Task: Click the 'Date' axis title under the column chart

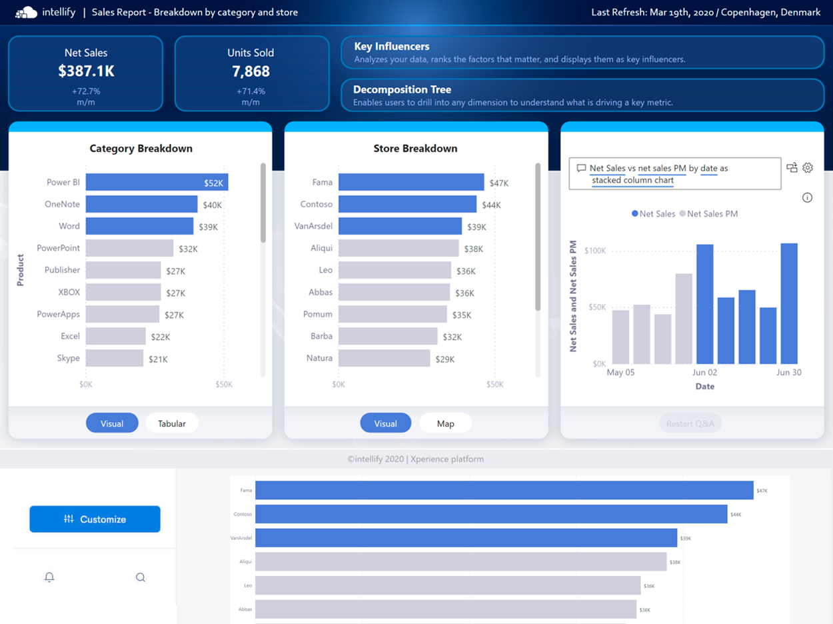Action: (x=705, y=386)
